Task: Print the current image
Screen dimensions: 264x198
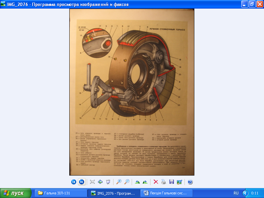Action: [164, 182]
